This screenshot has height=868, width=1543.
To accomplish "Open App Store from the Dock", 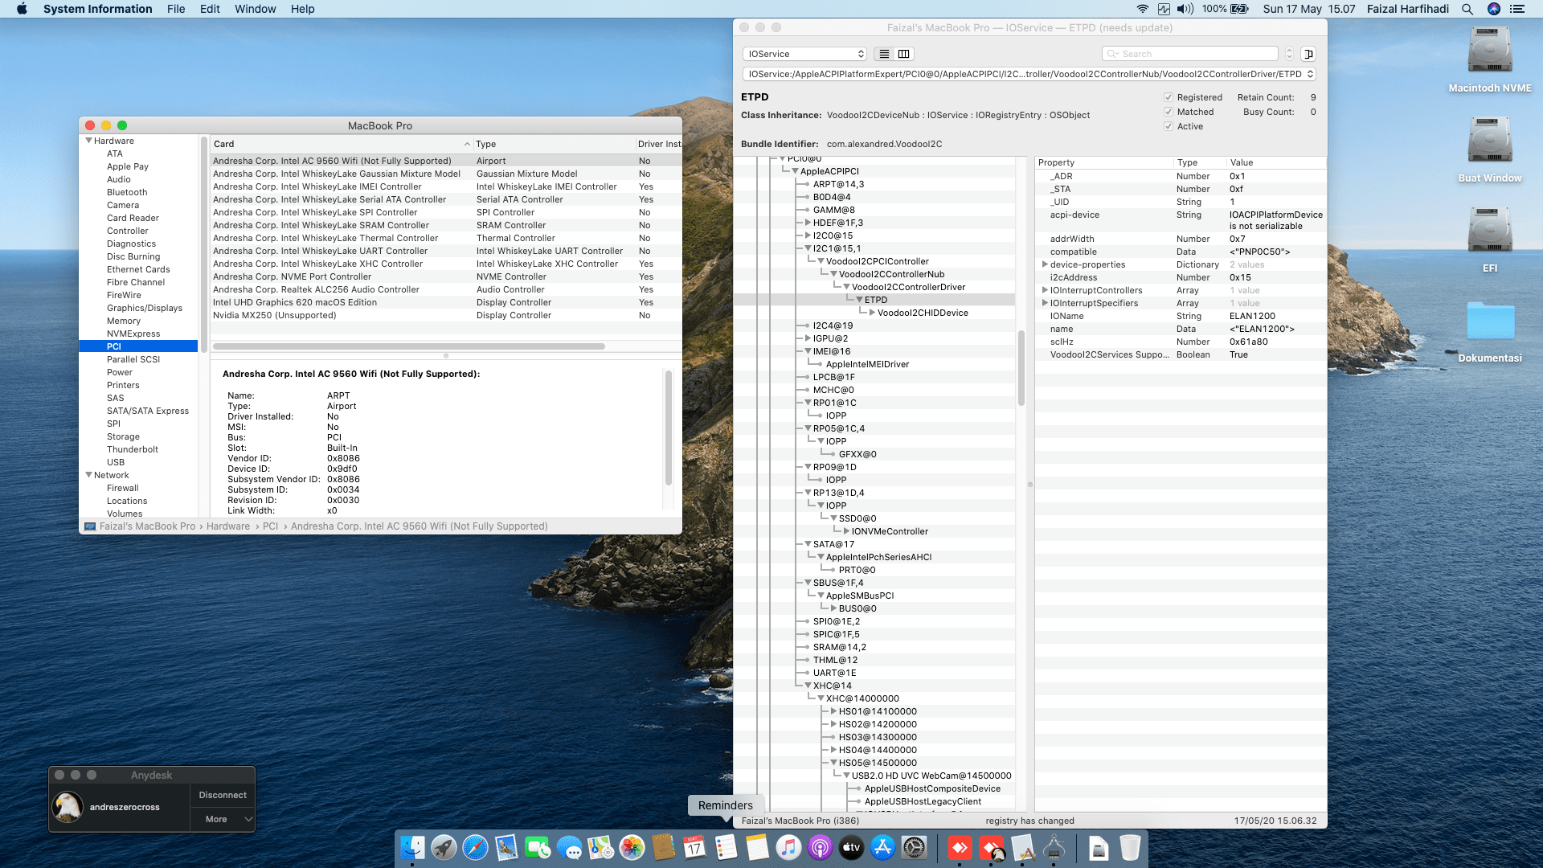I will point(882,847).
